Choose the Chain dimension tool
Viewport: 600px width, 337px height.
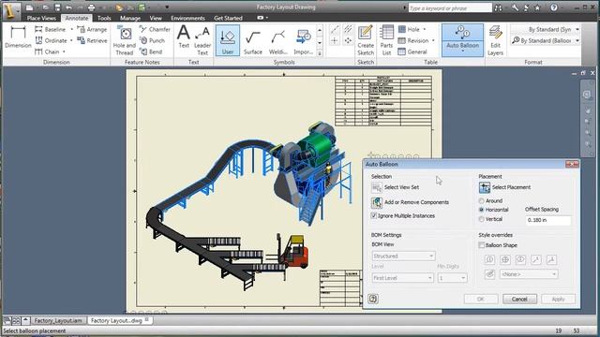point(48,51)
